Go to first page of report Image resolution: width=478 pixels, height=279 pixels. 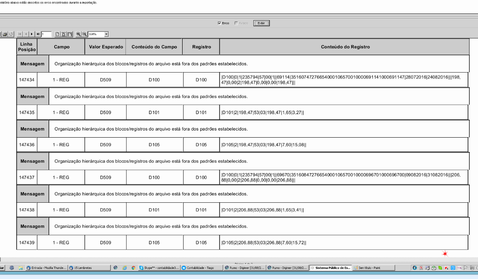(x=20, y=34)
